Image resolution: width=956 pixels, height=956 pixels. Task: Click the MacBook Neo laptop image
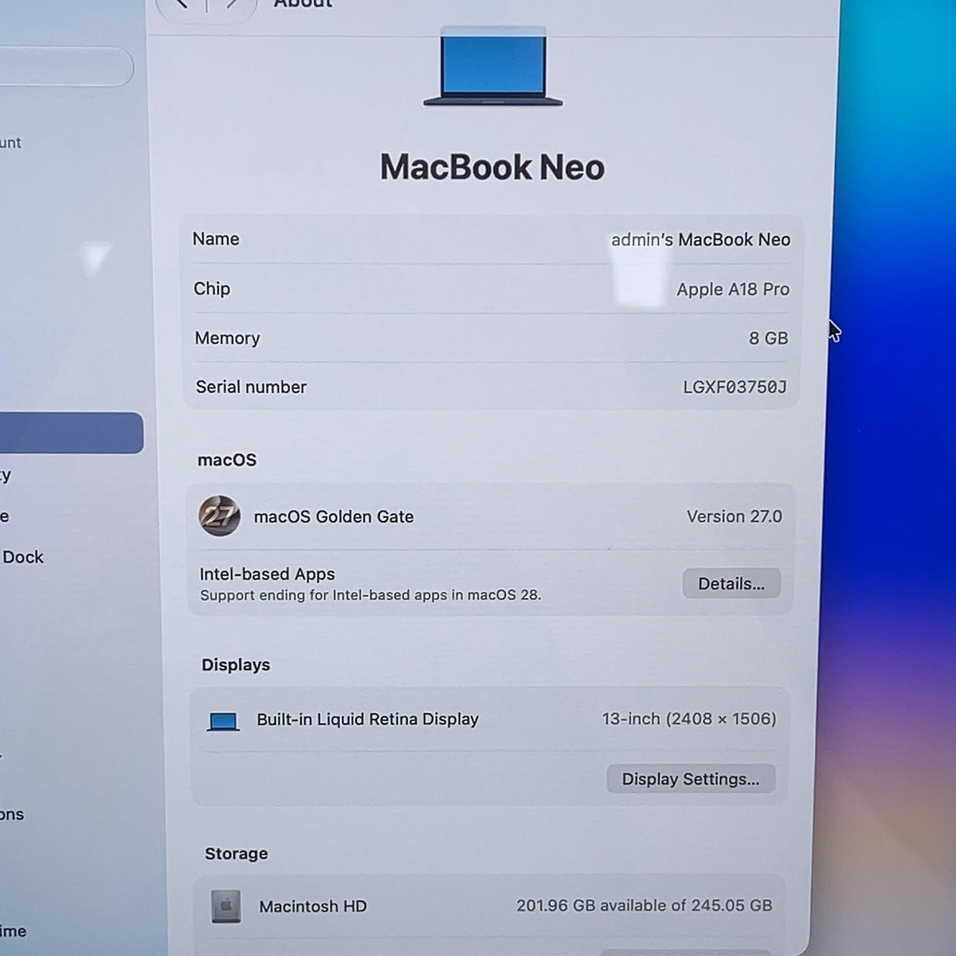point(493,67)
